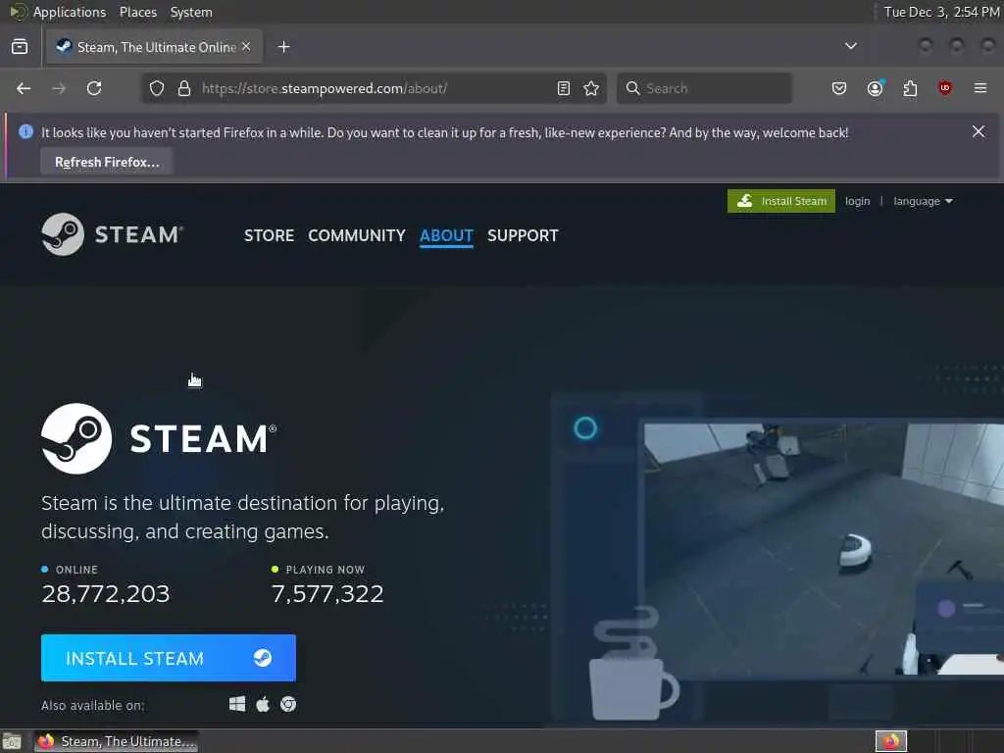This screenshot has height=753, width=1004.
Task: Click the Firefox forward arrow
Action: [x=59, y=88]
